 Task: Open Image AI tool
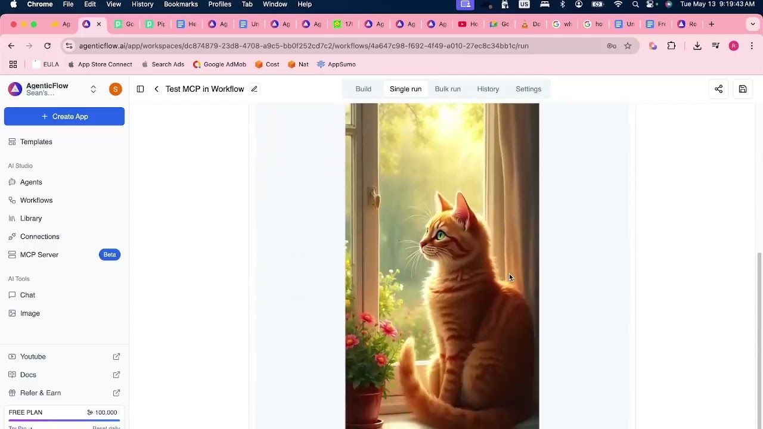(64, 313)
